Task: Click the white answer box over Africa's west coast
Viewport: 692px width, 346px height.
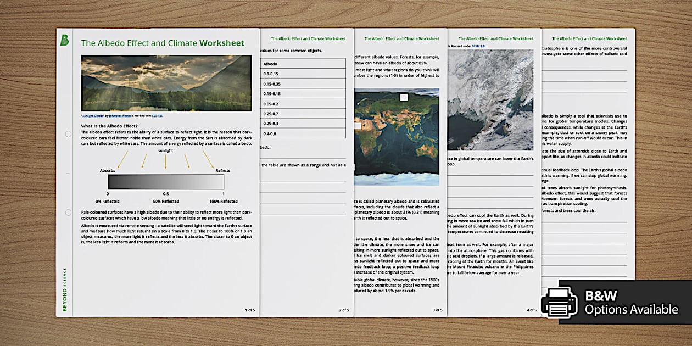Action: pos(358,126)
